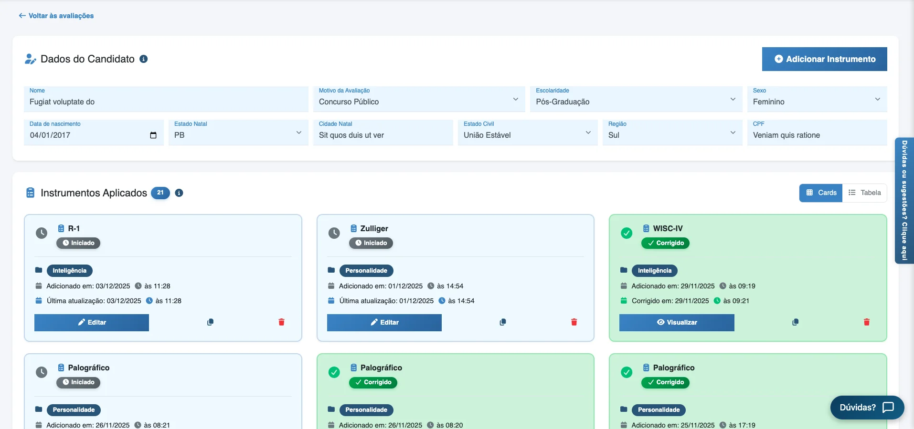This screenshot has width=914, height=429.
Task: Delete the WISC-IV instrument via trash icon
Action: [866, 322]
